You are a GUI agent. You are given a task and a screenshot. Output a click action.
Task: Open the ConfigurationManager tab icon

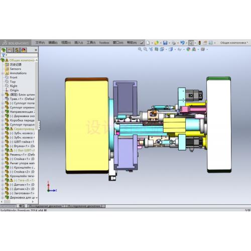click(17, 50)
